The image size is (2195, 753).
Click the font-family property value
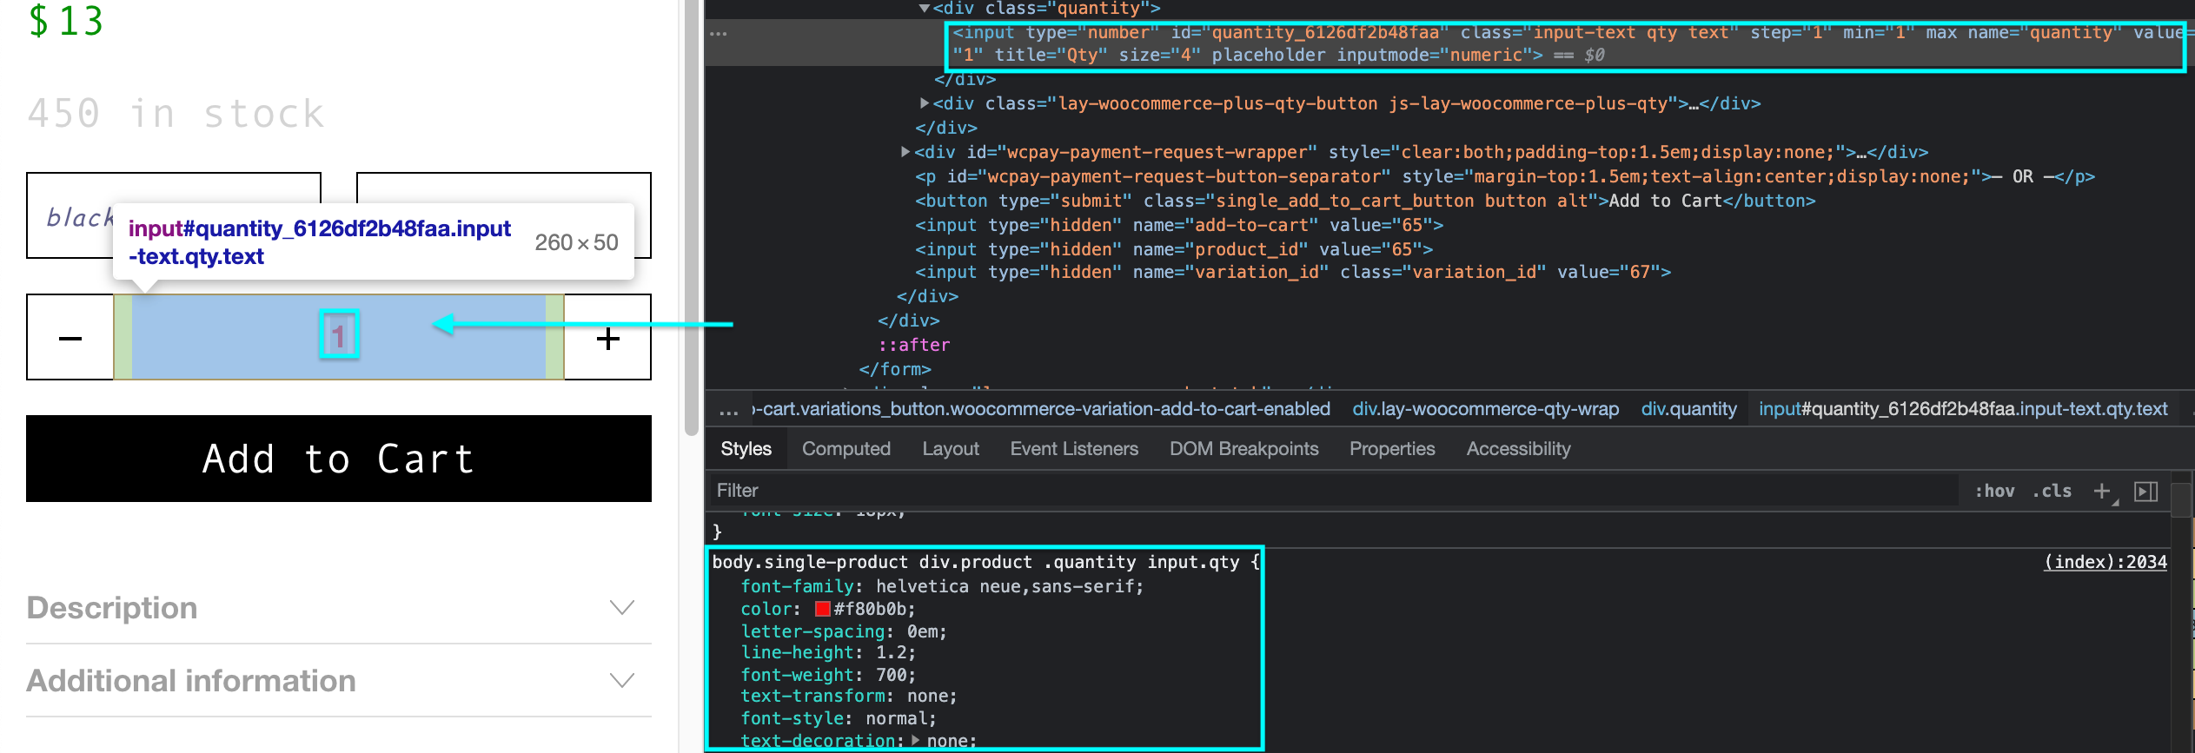coord(1006,586)
